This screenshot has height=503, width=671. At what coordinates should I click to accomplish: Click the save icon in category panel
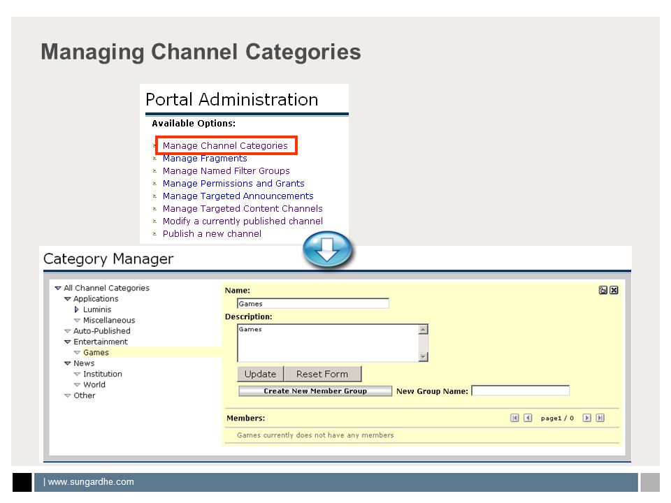603,290
